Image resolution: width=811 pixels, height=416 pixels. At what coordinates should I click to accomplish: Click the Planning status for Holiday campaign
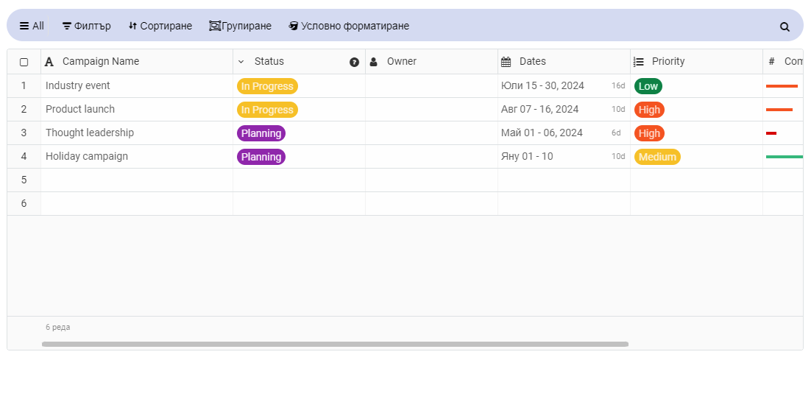tap(261, 157)
